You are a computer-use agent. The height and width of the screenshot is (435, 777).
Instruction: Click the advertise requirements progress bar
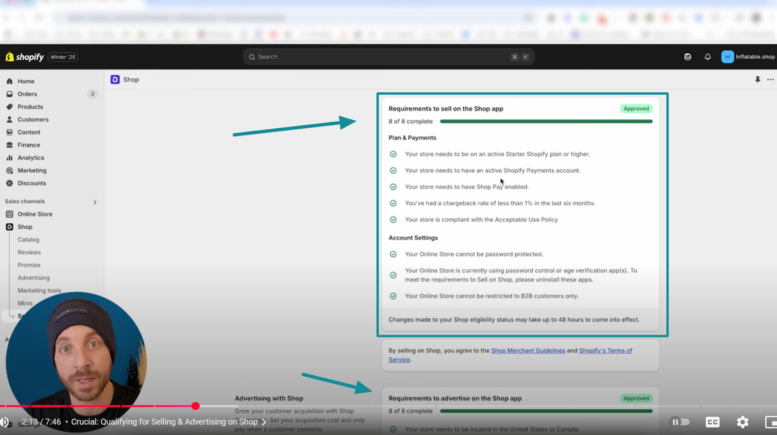pyautogui.click(x=546, y=411)
